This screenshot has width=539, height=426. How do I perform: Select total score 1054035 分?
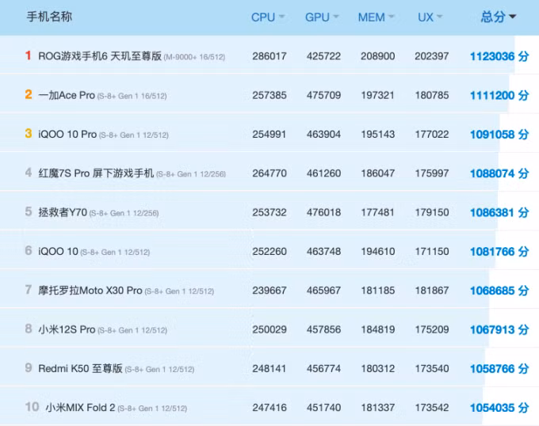click(x=499, y=408)
